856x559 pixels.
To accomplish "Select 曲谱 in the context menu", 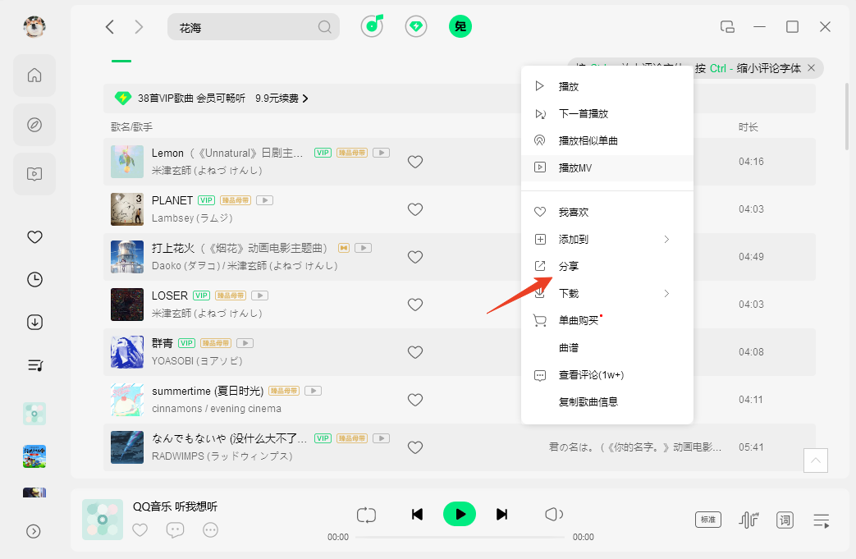I will [x=607, y=348].
